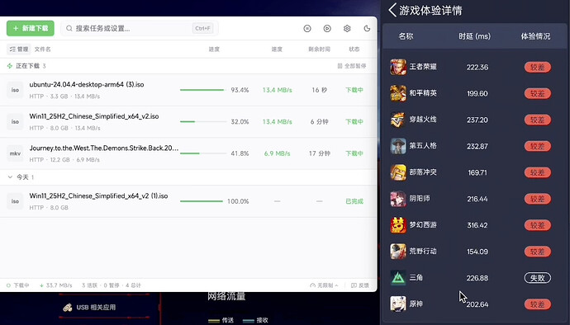Sort by the 进度 column header

coord(214,49)
